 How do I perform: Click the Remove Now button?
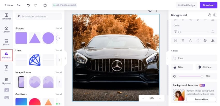tap(201, 99)
